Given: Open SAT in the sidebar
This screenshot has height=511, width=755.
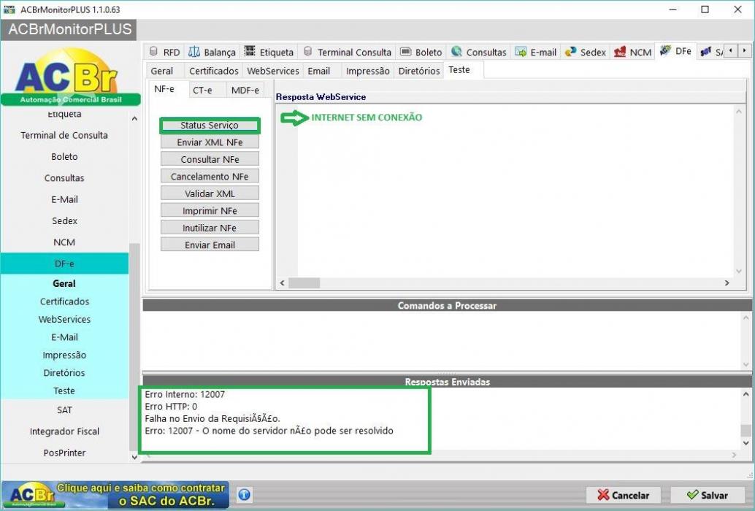Looking at the screenshot, I should pyautogui.click(x=64, y=410).
